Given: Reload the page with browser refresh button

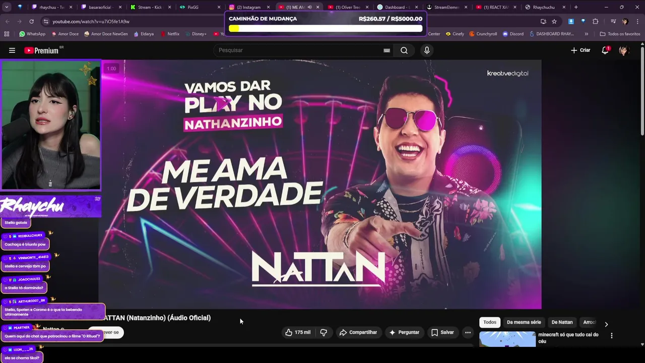Looking at the screenshot, I should click(x=31, y=21).
